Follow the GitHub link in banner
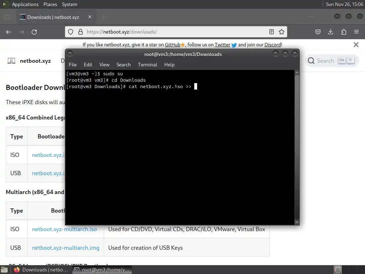 point(173,45)
